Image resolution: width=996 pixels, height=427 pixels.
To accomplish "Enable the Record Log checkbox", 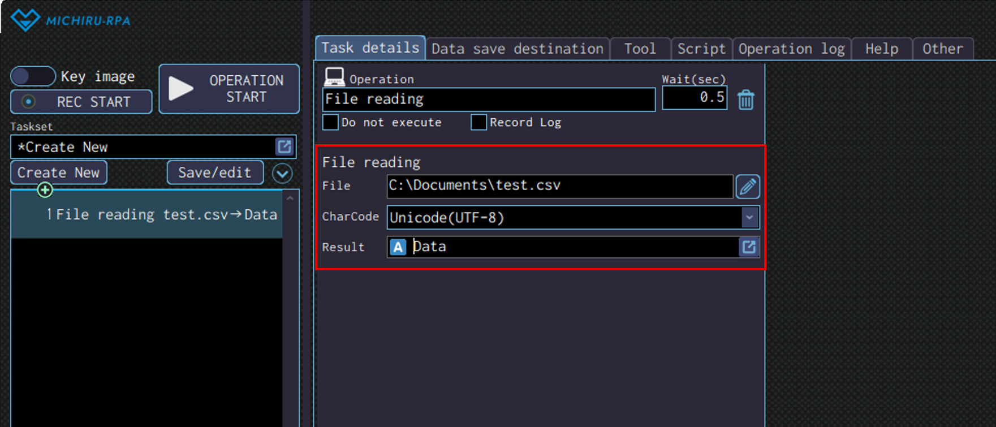I will 478,122.
